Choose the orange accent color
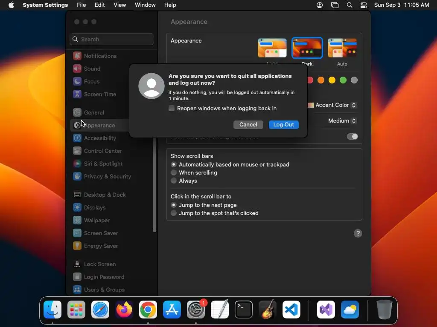This screenshot has height=327, width=437. [x=321, y=80]
